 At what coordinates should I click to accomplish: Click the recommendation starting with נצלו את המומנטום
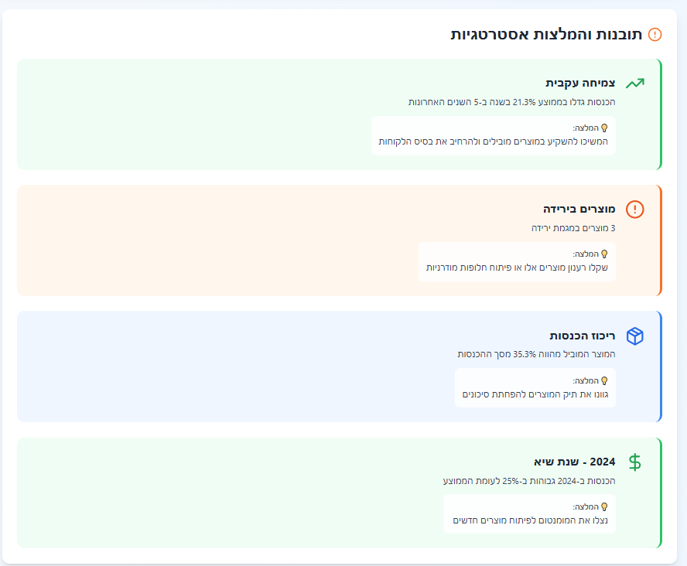click(x=530, y=520)
